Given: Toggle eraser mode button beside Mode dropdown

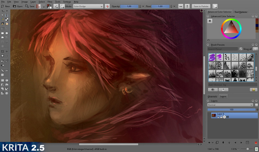Looking at the screenshot, I should pyautogui.click(x=107, y=6).
